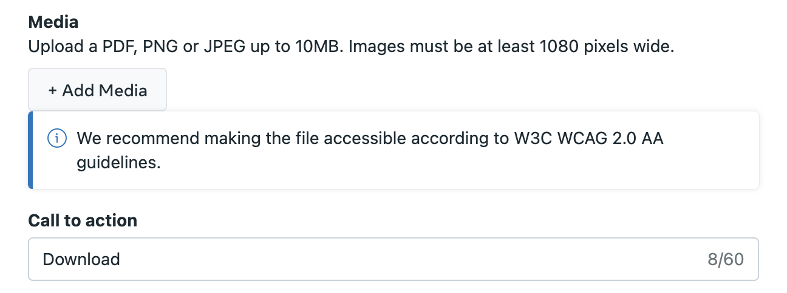Click the empty area of the info banner

pyautogui.click(x=486, y=166)
